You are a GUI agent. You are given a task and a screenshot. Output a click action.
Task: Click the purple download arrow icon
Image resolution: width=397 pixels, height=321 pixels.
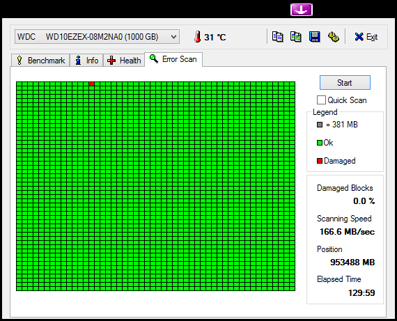click(302, 10)
